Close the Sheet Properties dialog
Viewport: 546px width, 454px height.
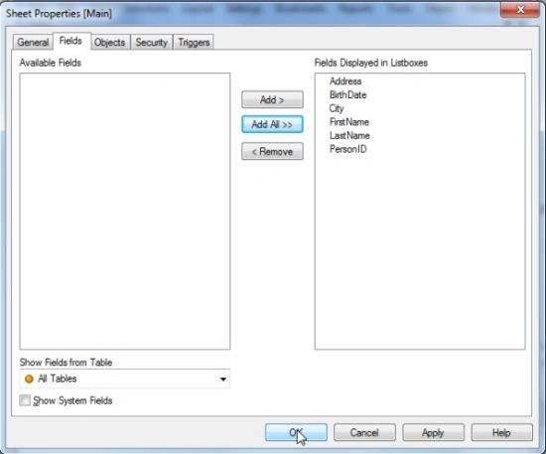520,10
